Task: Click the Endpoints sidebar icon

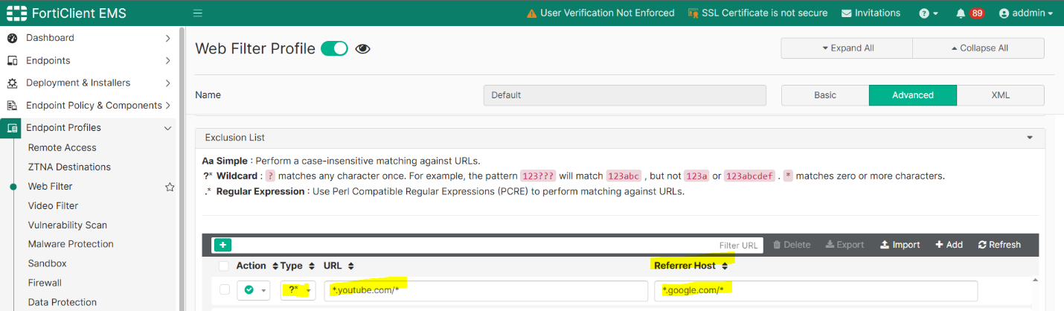Action: tap(13, 60)
